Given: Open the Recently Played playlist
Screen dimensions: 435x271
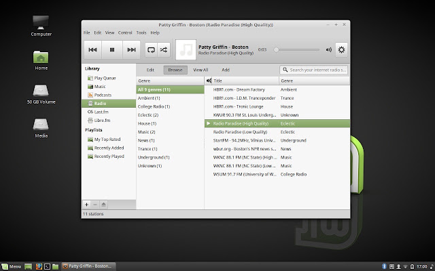Looking at the screenshot, I should (x=109, y=157).
